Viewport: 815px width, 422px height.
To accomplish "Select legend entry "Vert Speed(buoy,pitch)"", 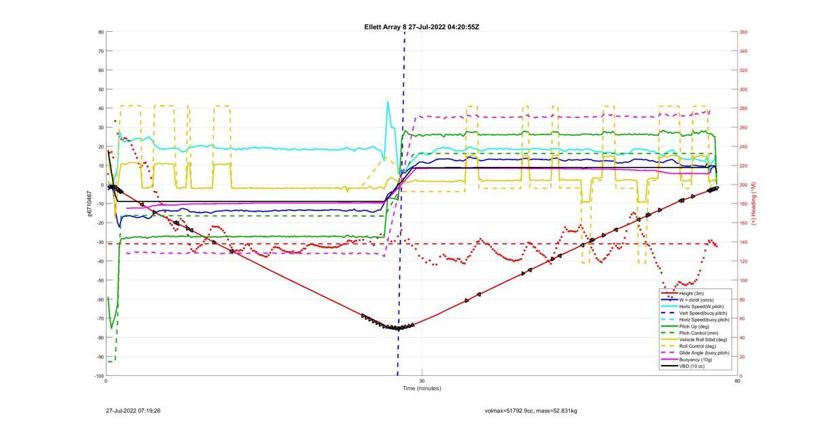I will coord(695,313).
